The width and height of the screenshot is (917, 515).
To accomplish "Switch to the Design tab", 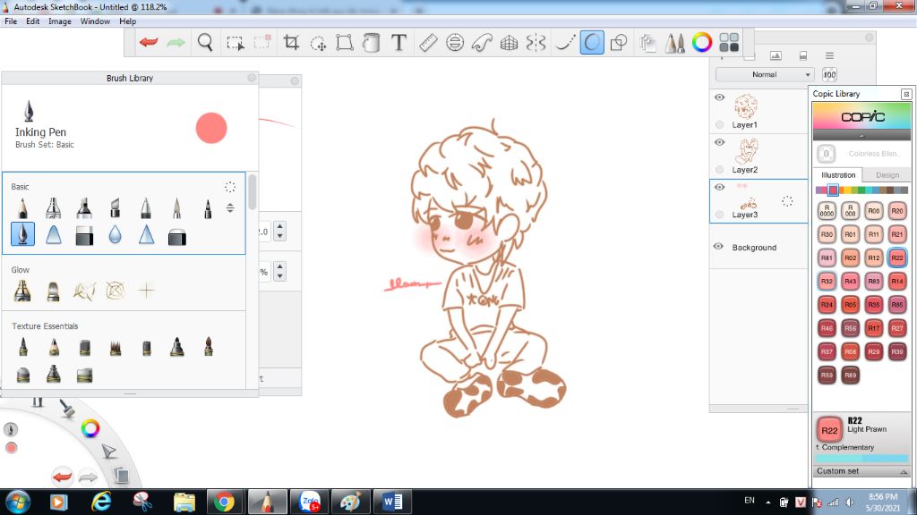I will tap(887, 175).
